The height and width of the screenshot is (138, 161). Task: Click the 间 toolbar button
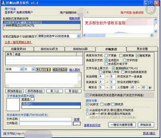[x=66, y=70]
